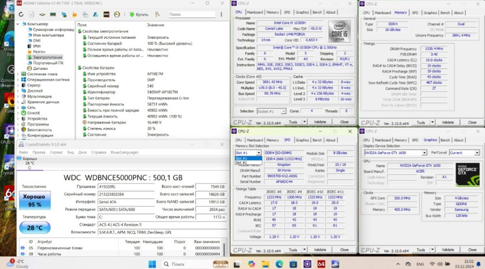Click AIDA64 icon in Windows taskbar
Viewport: 485px width, 269px height.
[321, 264]
